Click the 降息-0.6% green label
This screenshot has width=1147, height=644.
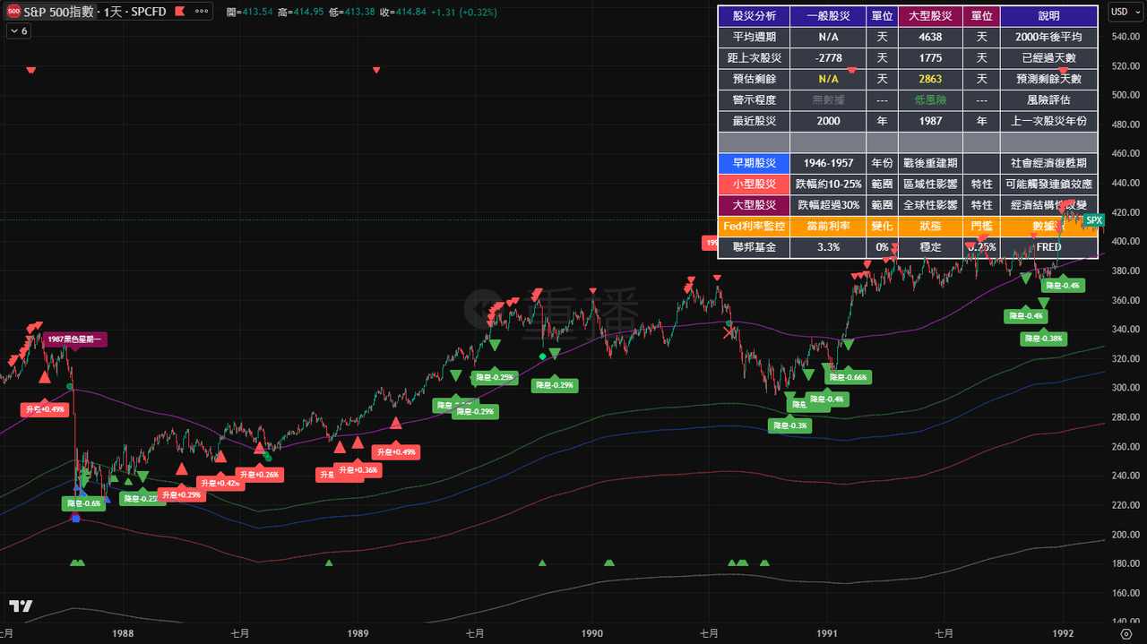point(85,503)
